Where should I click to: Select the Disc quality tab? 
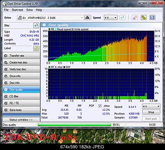point(21,90)
